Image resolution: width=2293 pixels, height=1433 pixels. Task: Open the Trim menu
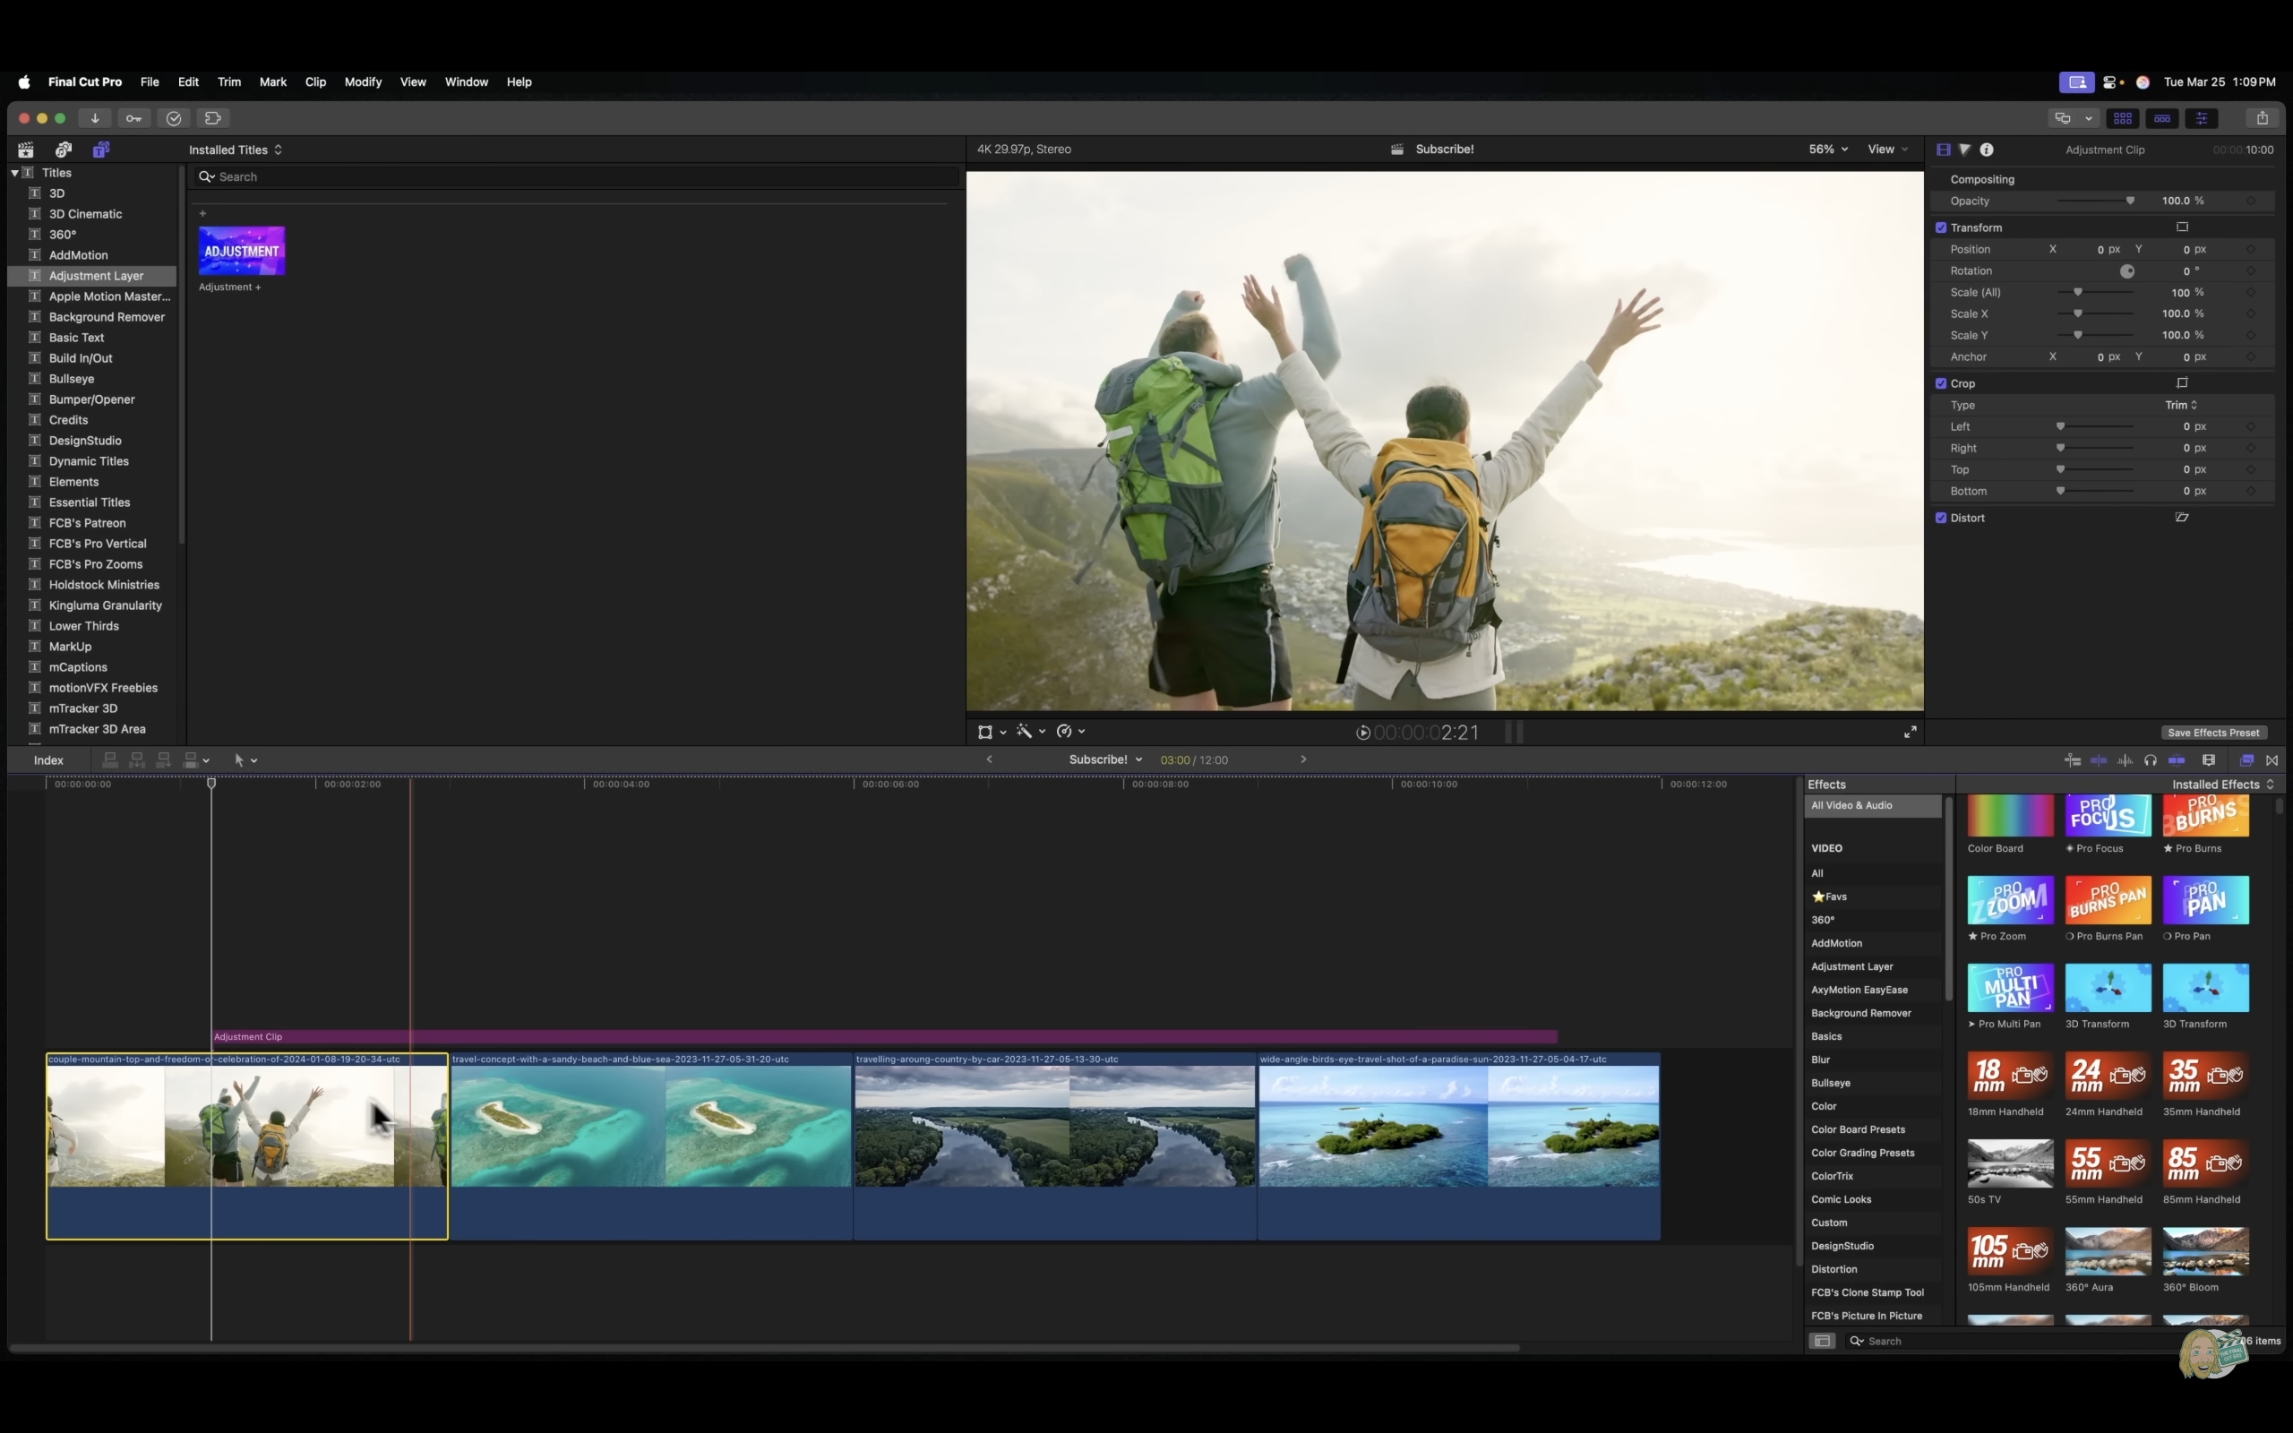point(229,82)
